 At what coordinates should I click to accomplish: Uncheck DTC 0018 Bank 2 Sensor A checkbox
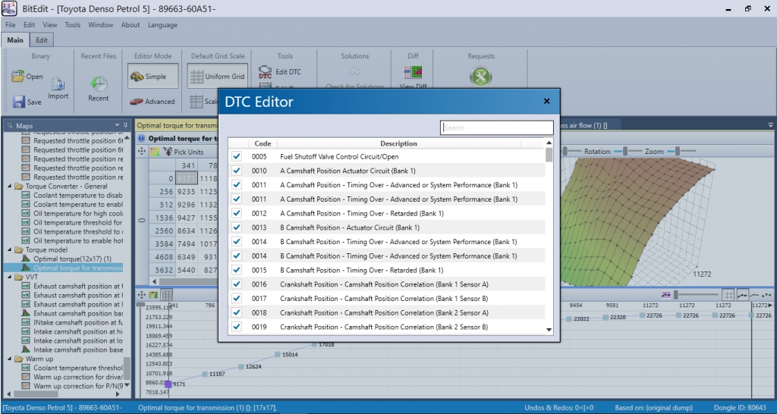point(237,313)
